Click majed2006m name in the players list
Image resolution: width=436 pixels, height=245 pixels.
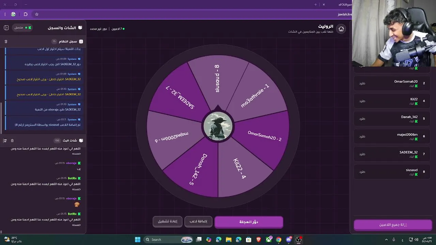point(407,135)
